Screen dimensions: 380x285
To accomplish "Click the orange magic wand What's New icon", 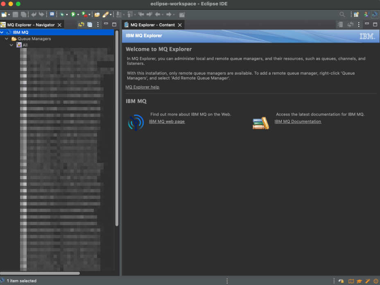I will 367,281.
